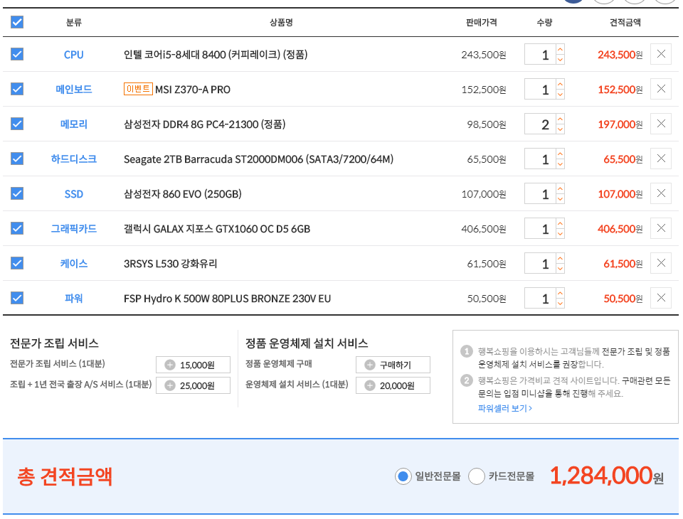Click product name 갤럭시 GALAX 지포스 GTX1060

(217, 229)
